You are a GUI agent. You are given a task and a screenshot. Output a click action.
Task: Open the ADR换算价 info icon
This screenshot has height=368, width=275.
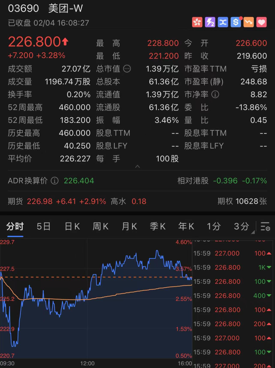pyautogui.click(x=54, y=181)
